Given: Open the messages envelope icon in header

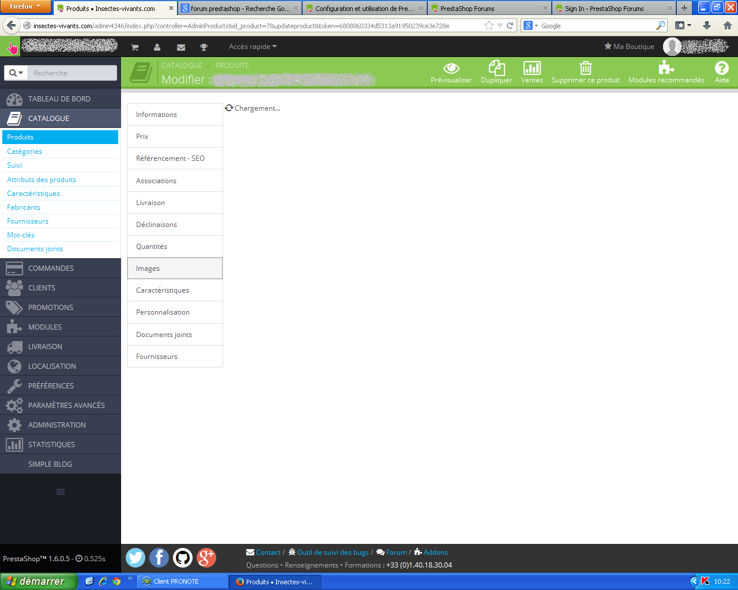Looking at the screenshot, I should 181,47.
